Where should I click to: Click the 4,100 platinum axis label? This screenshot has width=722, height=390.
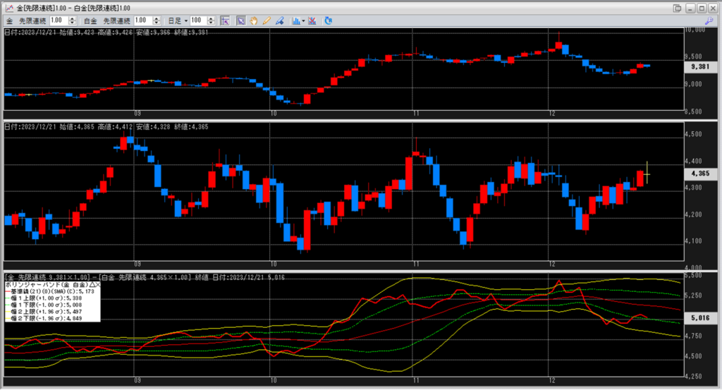coord(694,240)
